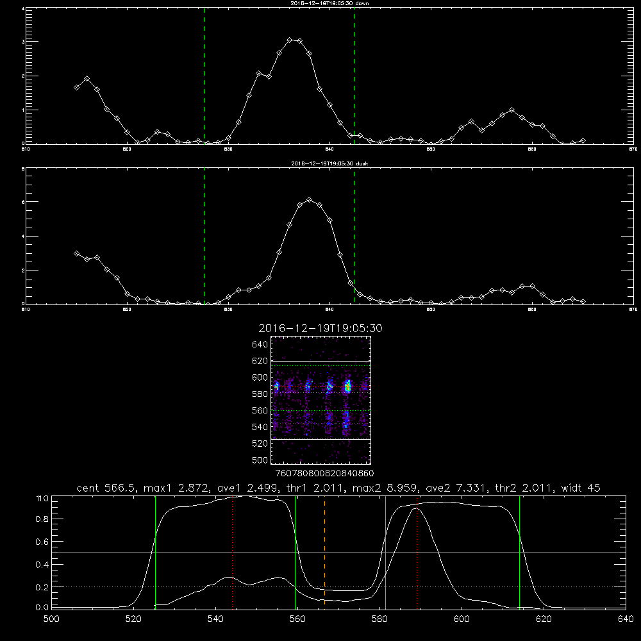Click the "0.0" label on the profile plot y-axis
641x641 pixels.
pyautogui.click(x=42, y=608)
